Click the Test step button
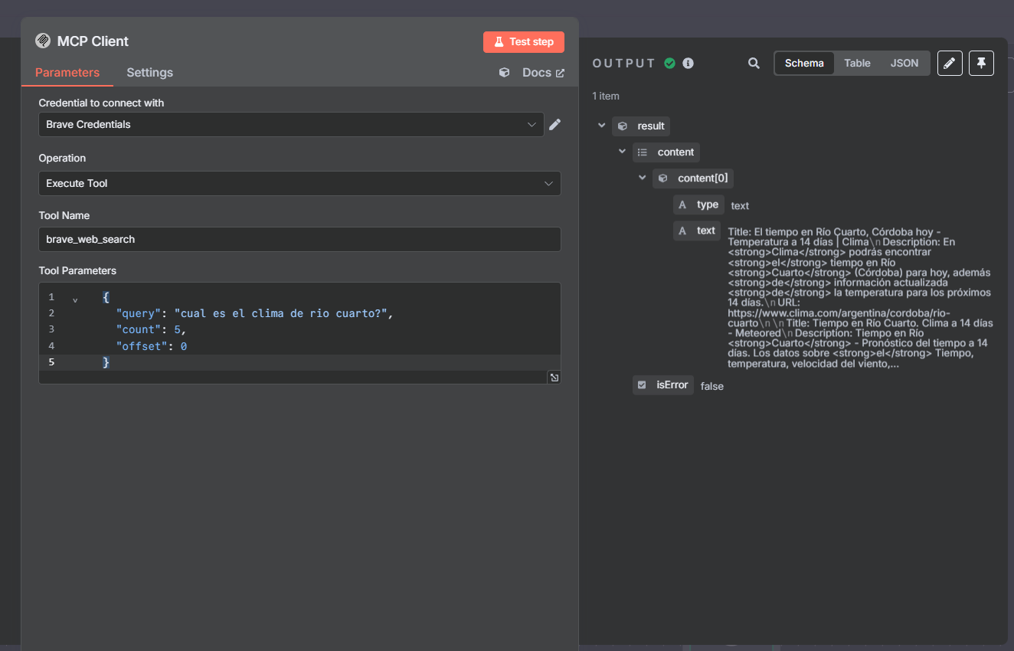Image resolution: width=1014 pixels, height=651 pixels. [x=524, y=42]
